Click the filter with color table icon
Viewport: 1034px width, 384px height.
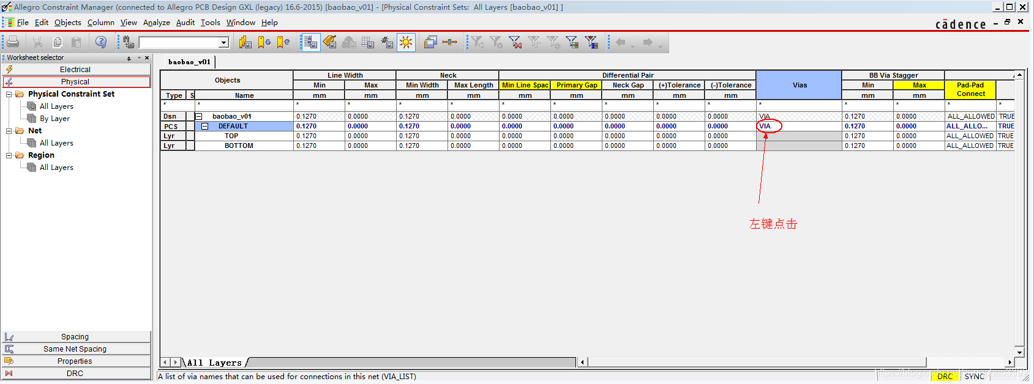click(572, 42)
